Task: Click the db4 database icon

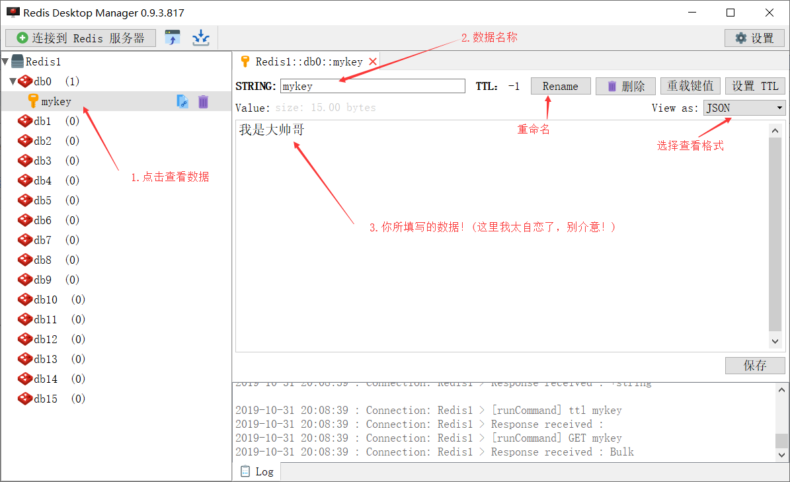Action: [25, 181]
